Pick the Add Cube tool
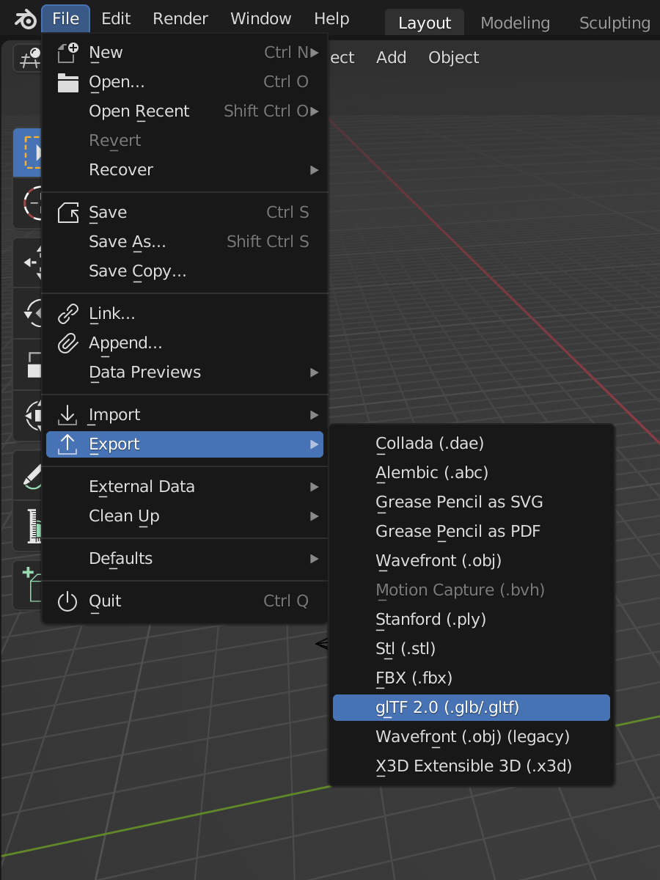Screen dimensions: 660x880 pyautogui.click(x=28, y=585)
